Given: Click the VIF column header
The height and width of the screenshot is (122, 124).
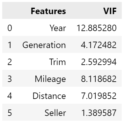Looking at the screenshot, I should [110, 11].
